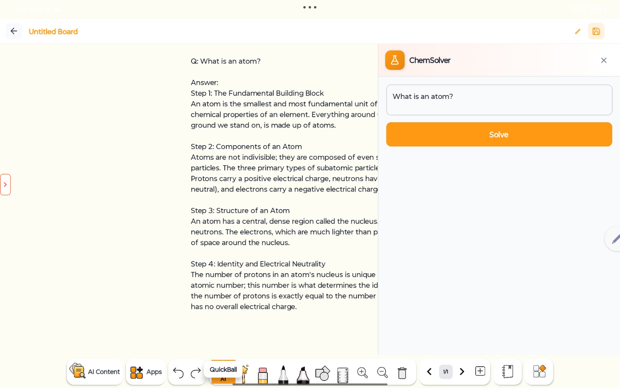
Task: Click the 'Q: What is an atom?' line
Action: click(226, 61)
